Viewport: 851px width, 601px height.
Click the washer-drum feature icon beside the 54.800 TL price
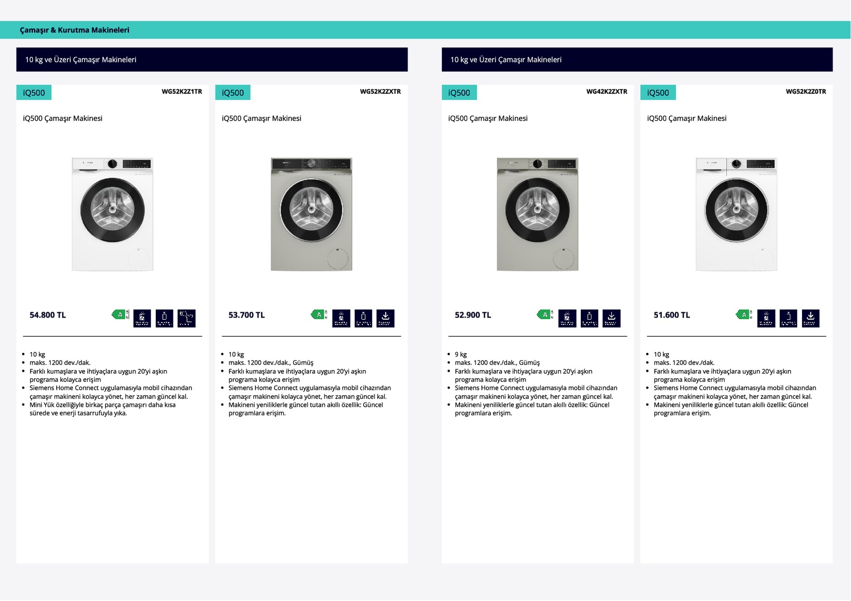coord(142,318)
